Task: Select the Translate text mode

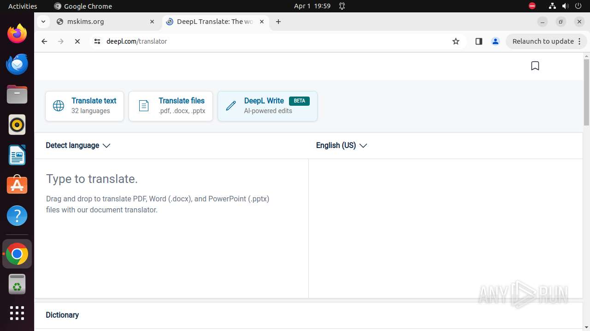Action: click(x=84, y=106)
